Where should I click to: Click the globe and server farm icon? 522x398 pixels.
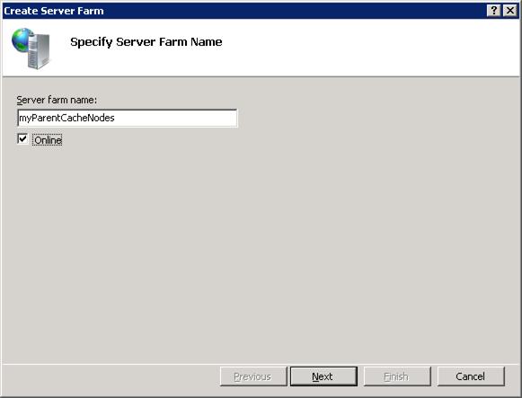click(31, 49)
